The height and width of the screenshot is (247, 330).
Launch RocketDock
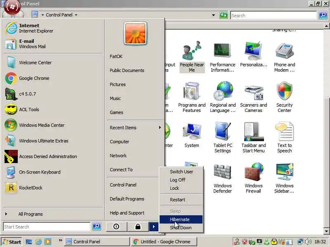[x=53, y=188]
